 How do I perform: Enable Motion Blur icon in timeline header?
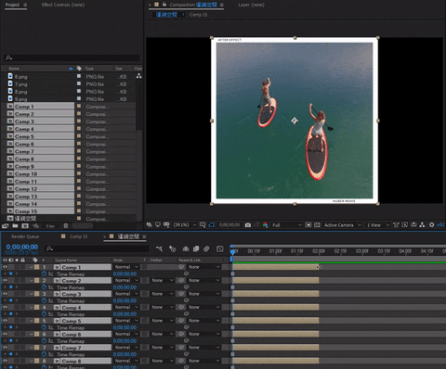click(206, 248)
